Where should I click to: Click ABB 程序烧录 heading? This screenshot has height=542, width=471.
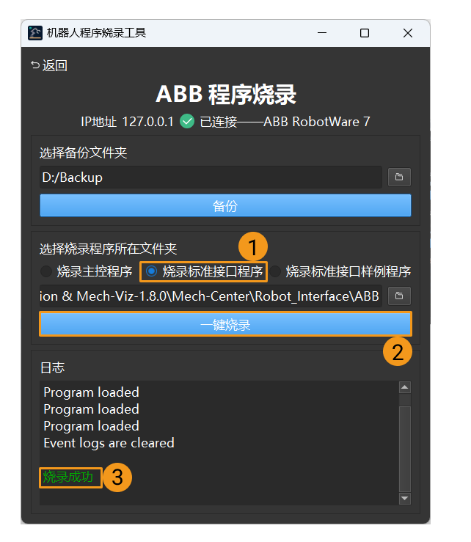click(x=226, y=94)
